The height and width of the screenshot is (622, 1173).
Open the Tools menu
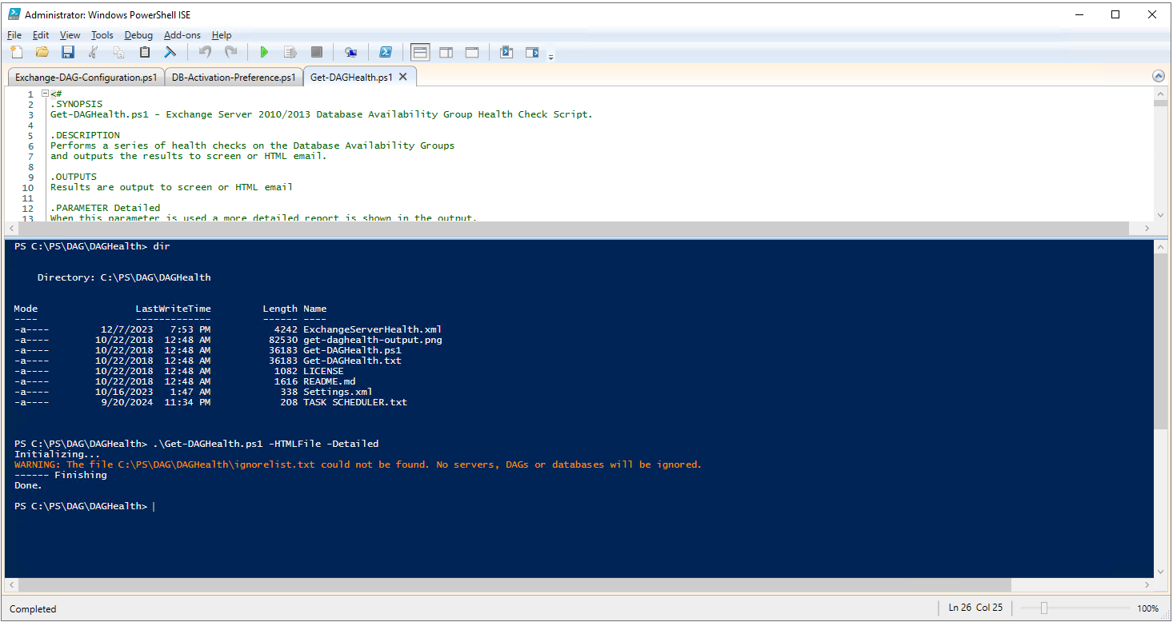tap(102, 35)
